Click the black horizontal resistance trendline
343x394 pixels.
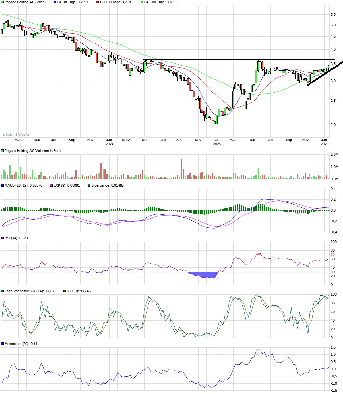tap(226, 59)
